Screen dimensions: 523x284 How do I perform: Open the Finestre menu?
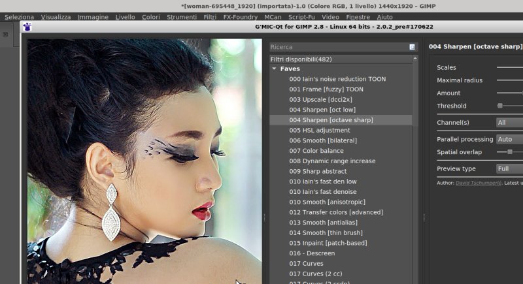click(x=358, y=17)
